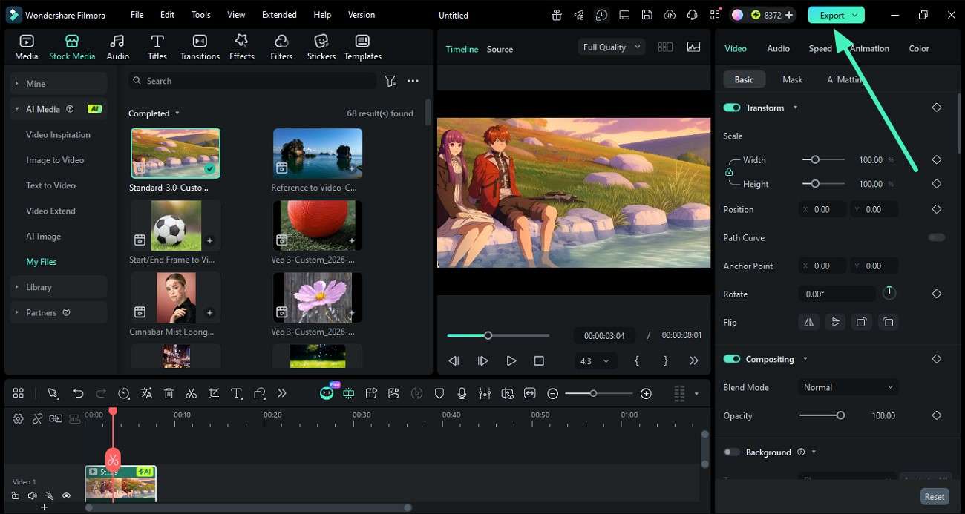
Task: Open the gift icon in title bar
Action: coord(556,15)
